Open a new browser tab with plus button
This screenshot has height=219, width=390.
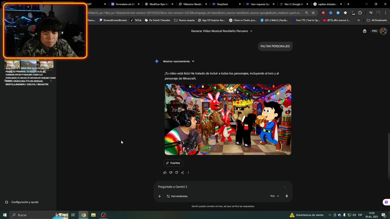[348, 4]
